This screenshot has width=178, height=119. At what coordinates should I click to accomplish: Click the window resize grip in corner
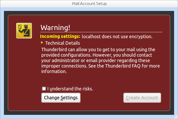(176, 117)
